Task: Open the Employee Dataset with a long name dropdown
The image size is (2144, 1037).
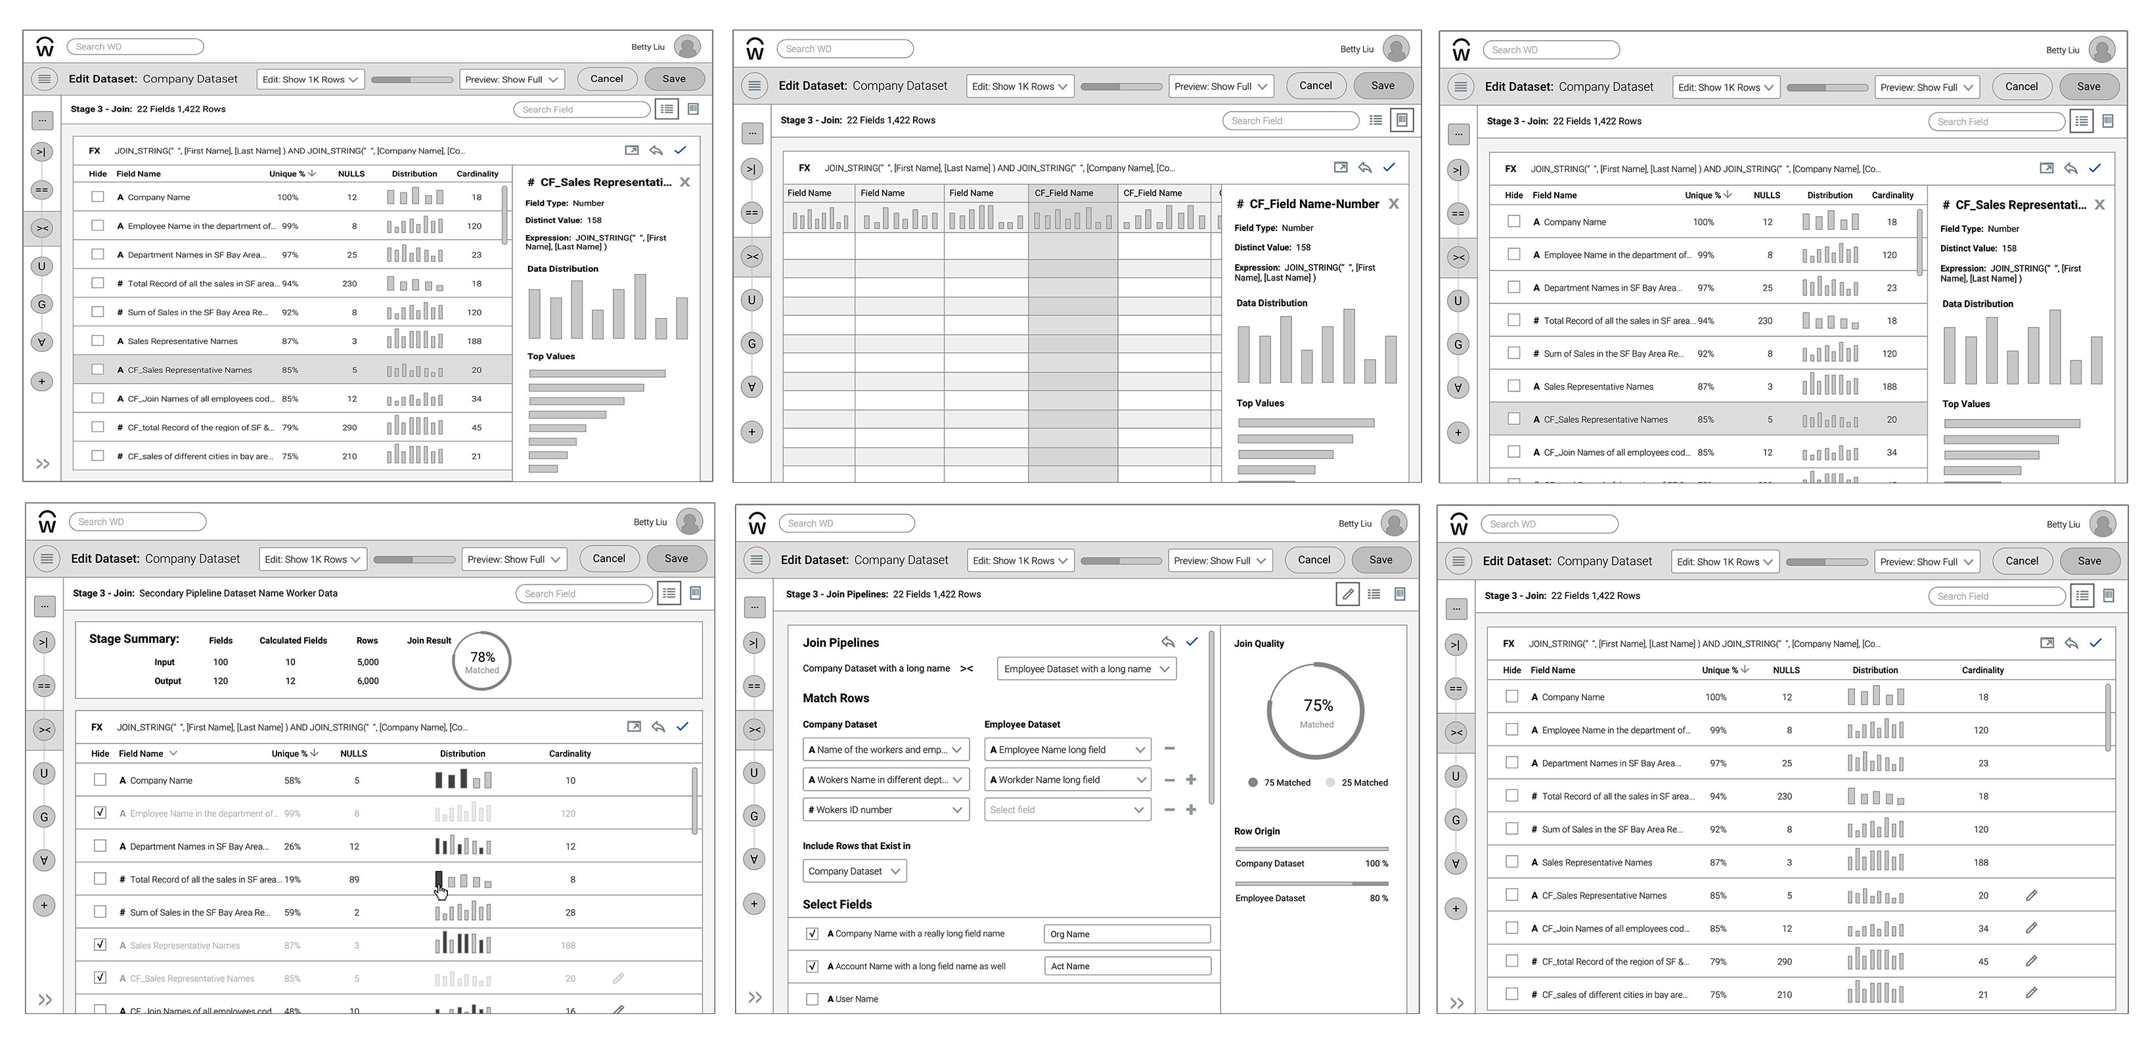Action: point(1086,669)
